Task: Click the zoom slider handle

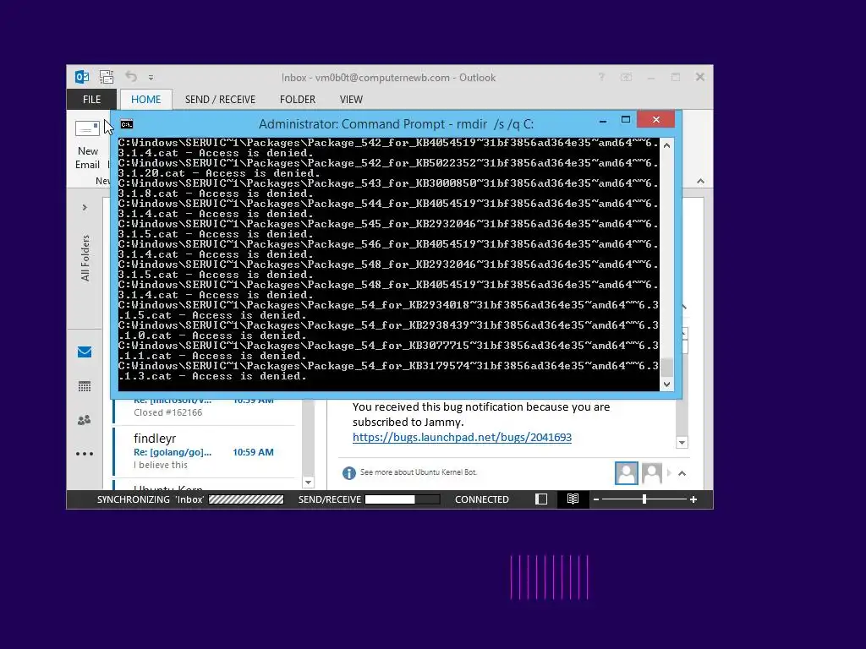Action: click(644, 499)
